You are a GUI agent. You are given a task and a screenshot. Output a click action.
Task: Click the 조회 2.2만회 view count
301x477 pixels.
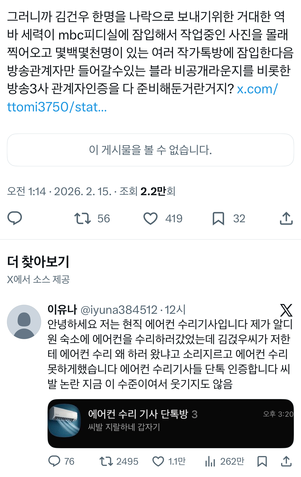click(147, 191)
